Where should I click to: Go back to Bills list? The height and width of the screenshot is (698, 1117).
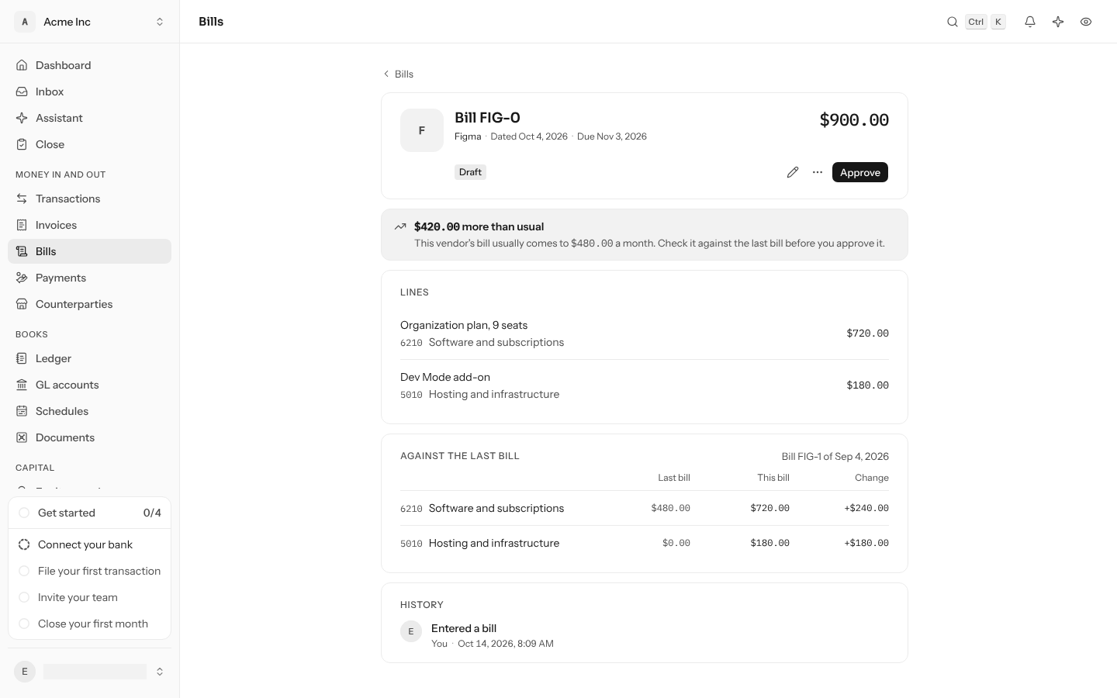click(x=398, y=74)
